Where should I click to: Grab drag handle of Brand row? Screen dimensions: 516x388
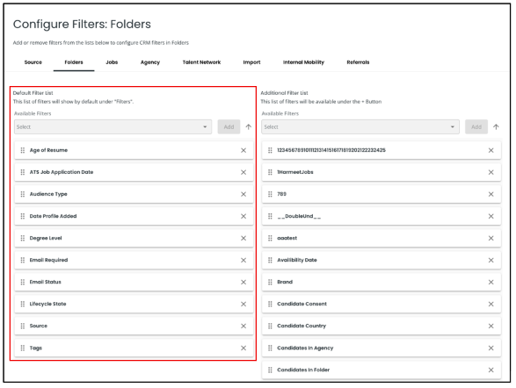[x=270, y=282]
